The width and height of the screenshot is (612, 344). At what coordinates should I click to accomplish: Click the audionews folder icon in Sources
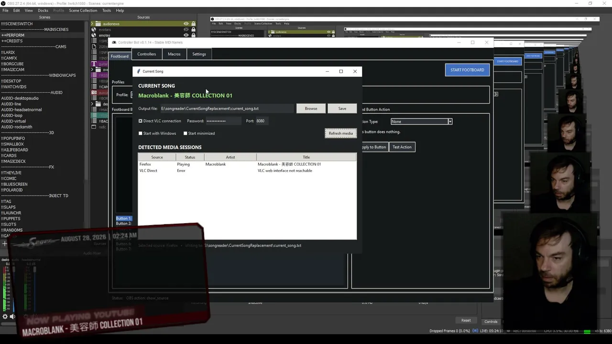[x=98, y=23]
